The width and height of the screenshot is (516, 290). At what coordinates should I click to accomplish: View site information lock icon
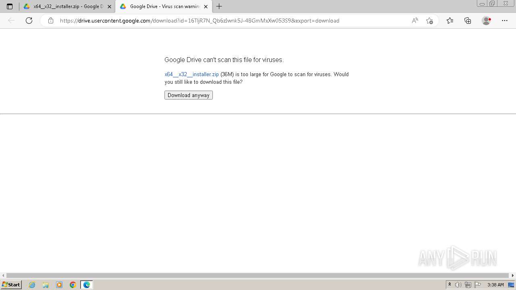point(51,21)
